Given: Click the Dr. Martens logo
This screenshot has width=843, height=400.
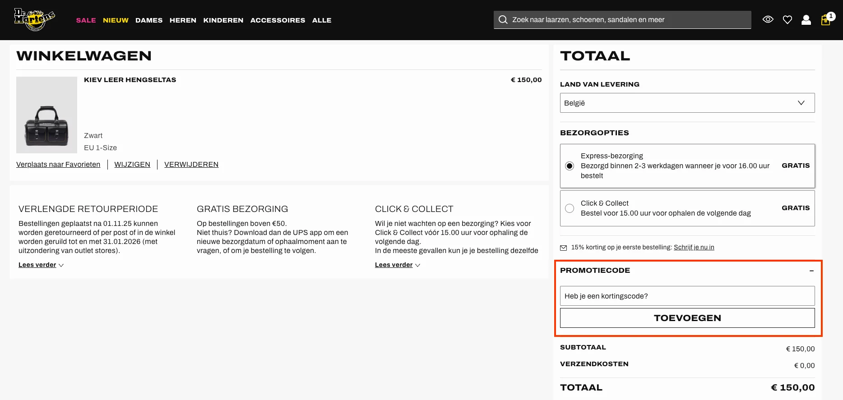Looking at the screenshot, I should (x=34, y=19).
